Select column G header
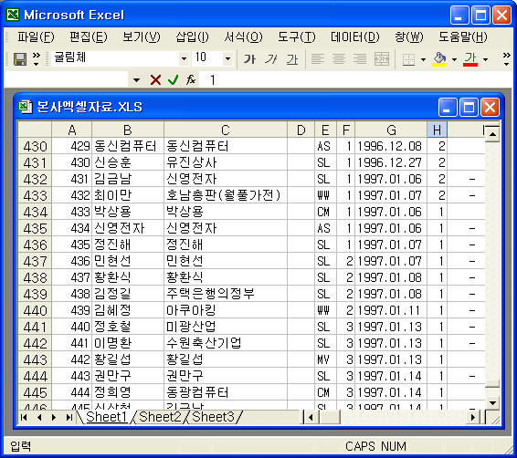The image size is (517, 458). click(391, 130)
